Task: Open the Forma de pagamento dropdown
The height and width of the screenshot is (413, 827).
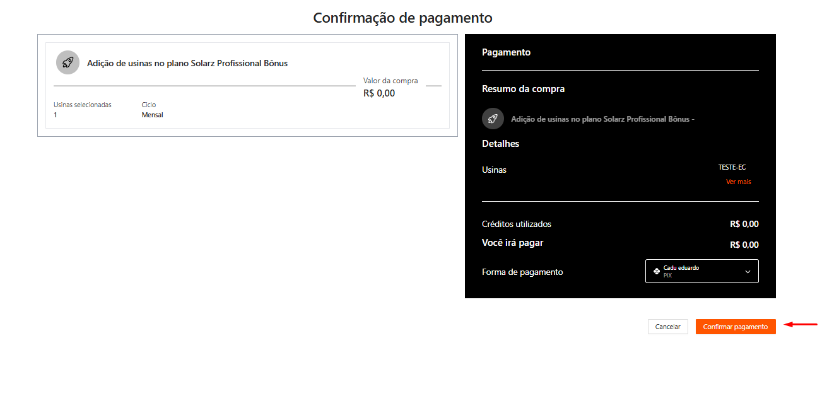Action: [x=701, y=271]
